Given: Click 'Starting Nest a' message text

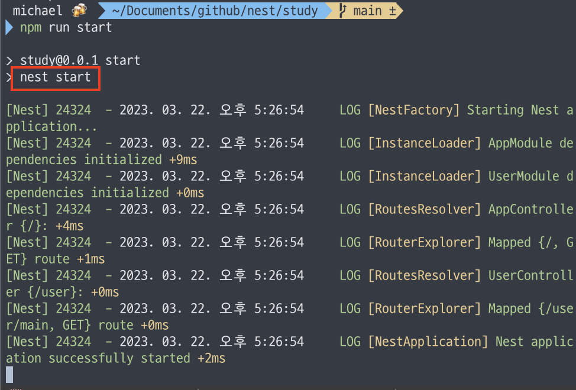Looking at the screenshot, I should coord(520,110).
